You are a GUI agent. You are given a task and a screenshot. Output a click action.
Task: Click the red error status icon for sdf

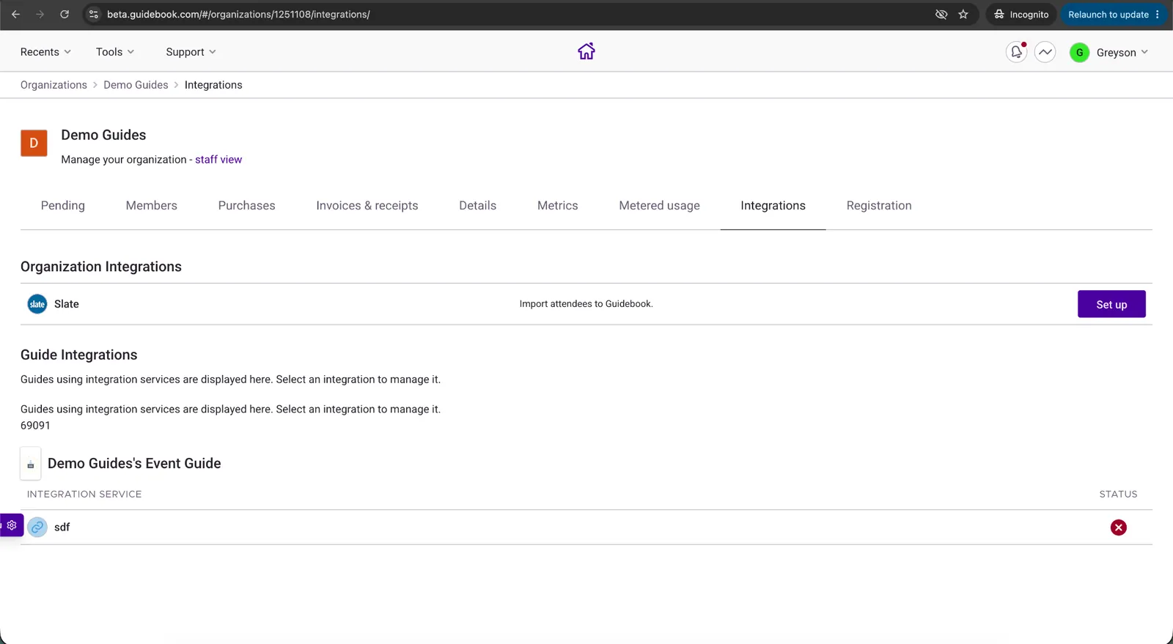pos(1118,528)
